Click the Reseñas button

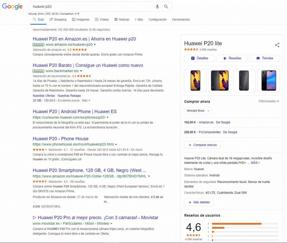(x=232, y=58)
